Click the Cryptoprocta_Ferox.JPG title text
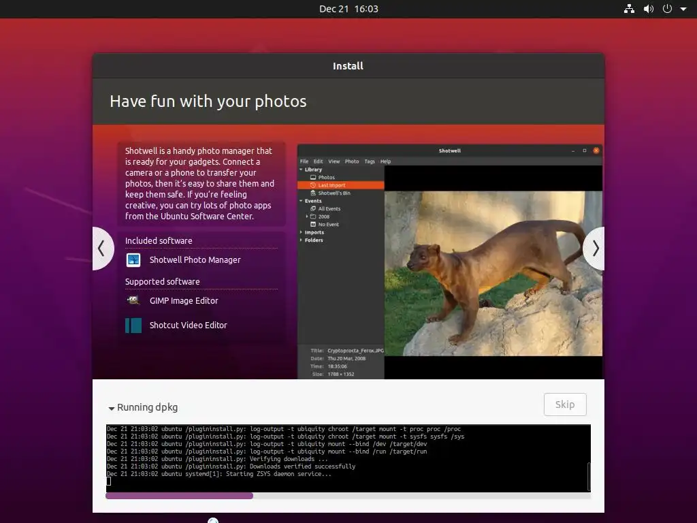Screen dimensions: 697x523 [x=355, y=351]
